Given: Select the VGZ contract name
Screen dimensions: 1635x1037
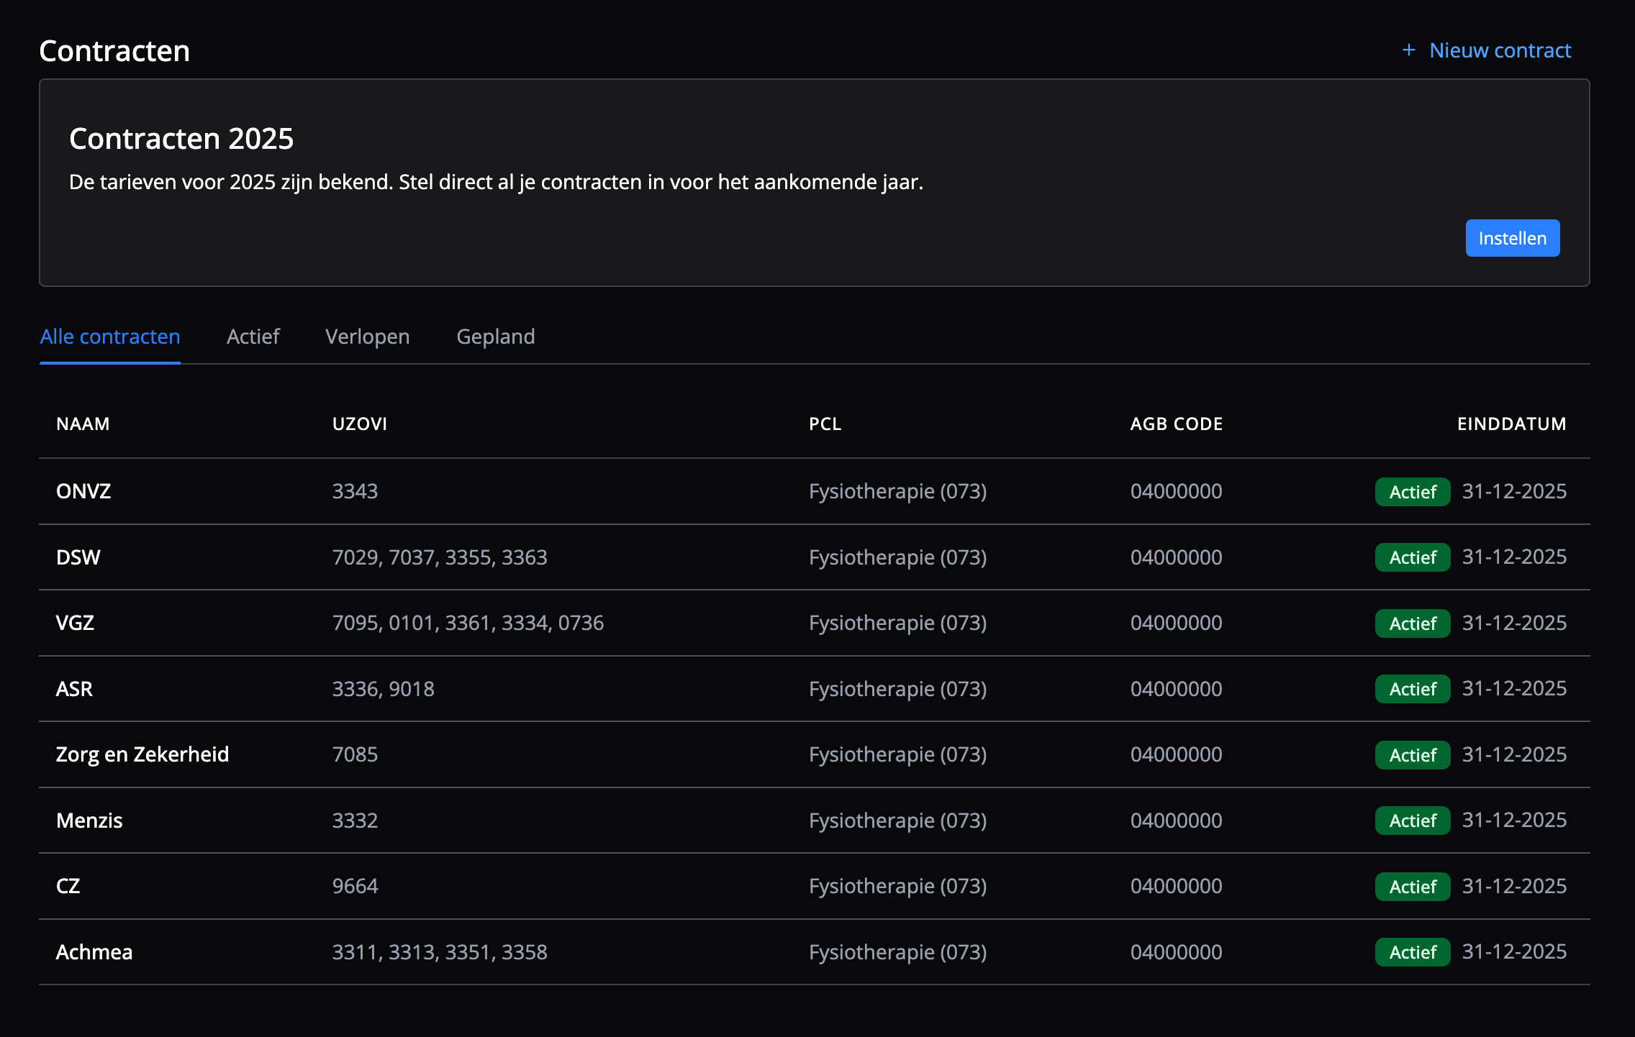Looking at the screenshot, I should [x=75, y=623].
